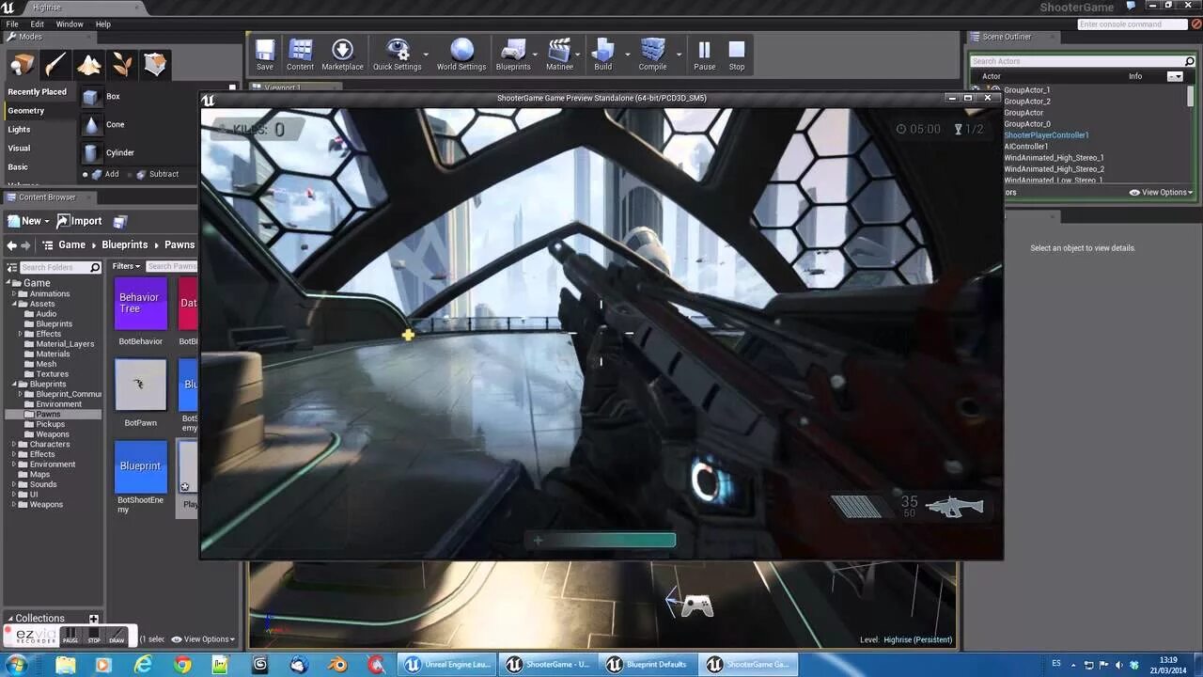Click the Enter console command field

[x=1133, y=24]
